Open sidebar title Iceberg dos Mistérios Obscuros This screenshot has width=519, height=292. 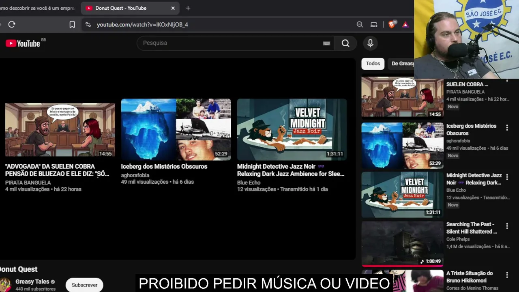(471, 129)
